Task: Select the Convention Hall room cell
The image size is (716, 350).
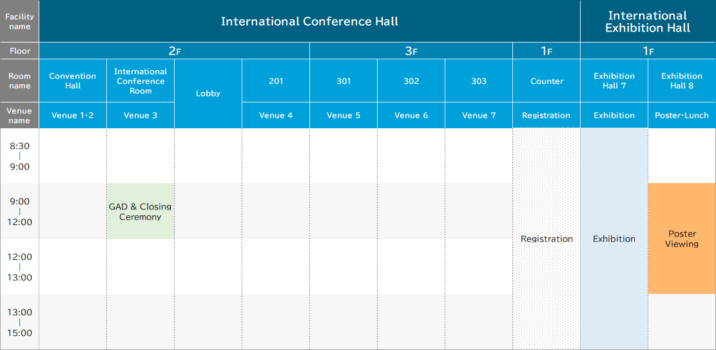Action: coord(73,81)
